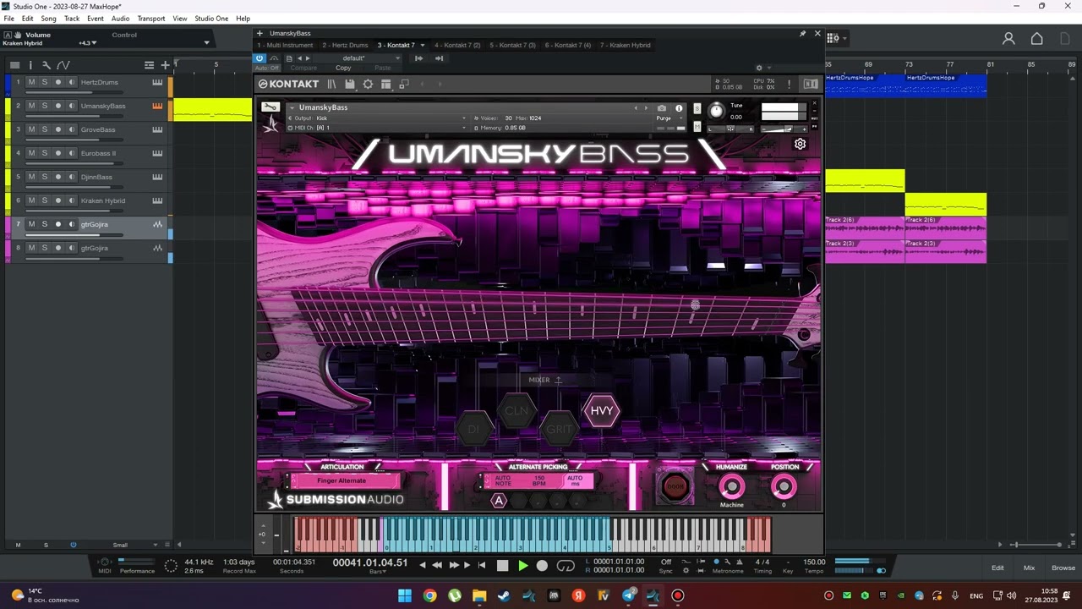
Task: Take instrument snapshot with camera icon
Action: (661, 108)
